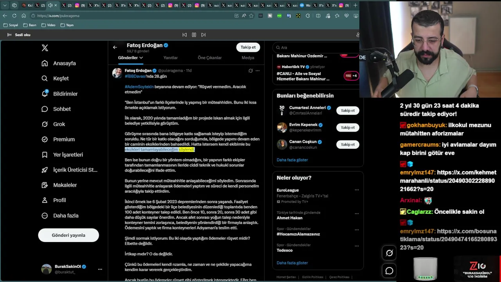Go back with profile header arrow
Screen dimensions: 501x282
[x=115, y=47]
